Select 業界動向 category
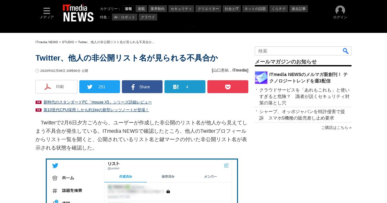The image size is (387, 203). click(158, 9)
